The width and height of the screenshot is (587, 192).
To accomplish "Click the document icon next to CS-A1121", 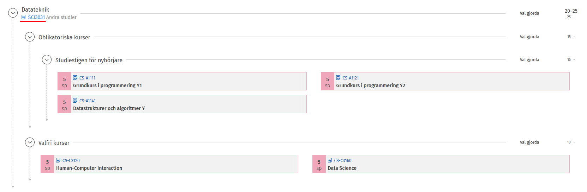I will coord(338,78).
